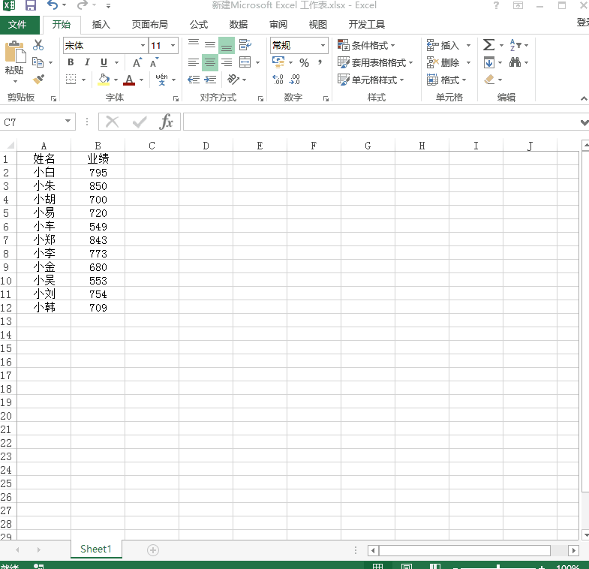Screen dimensions: 589x569
Task: Decrease font size with the small A icon
Action: point(155,62)
